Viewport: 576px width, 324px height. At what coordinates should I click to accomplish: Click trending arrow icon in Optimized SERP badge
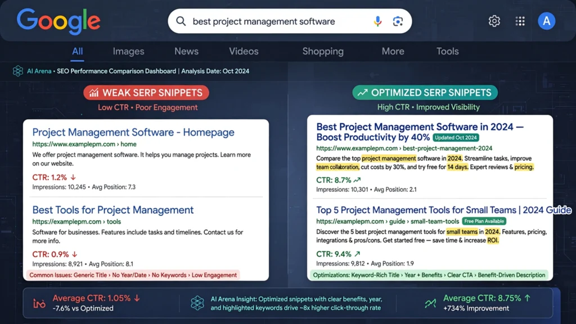click(x=363, y=93)
